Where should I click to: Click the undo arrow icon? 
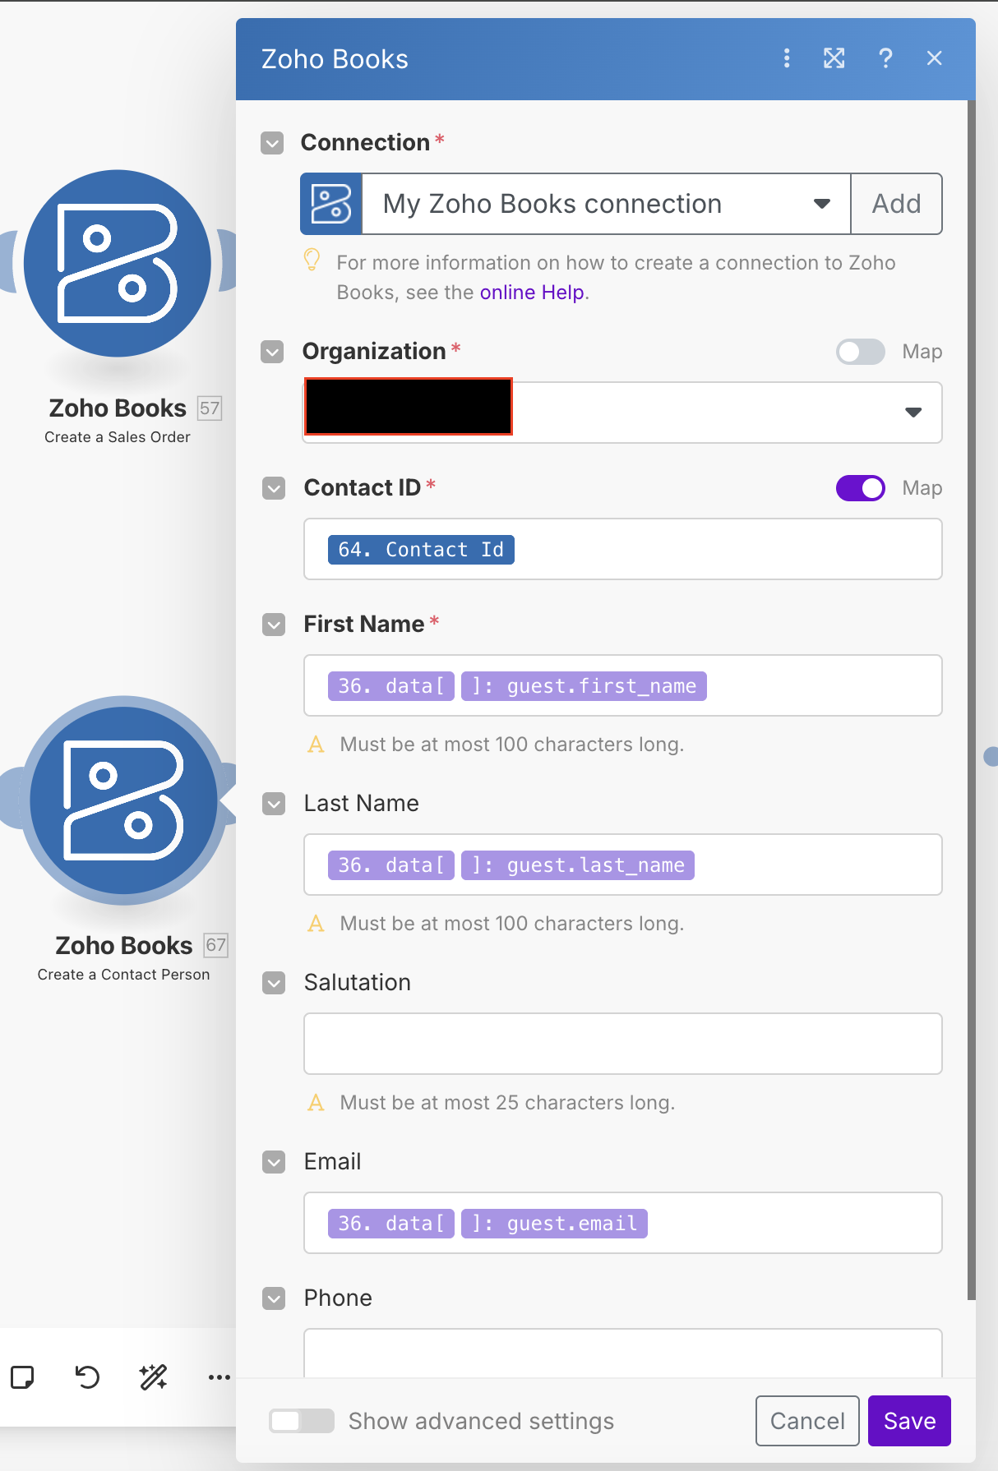87,1376
